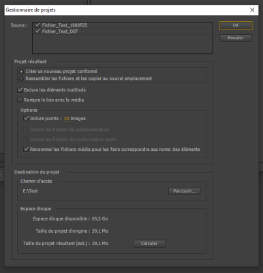Toggle Renommer les fichiers média checkbox
This screenshot has height=273, width=263.
point(26,149)
